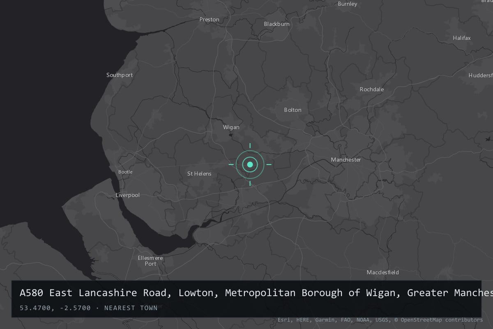
Task: Click the Preston city label
Action: point(209,19)
